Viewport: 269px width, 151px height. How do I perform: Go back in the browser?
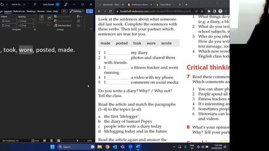pos(99,11)
